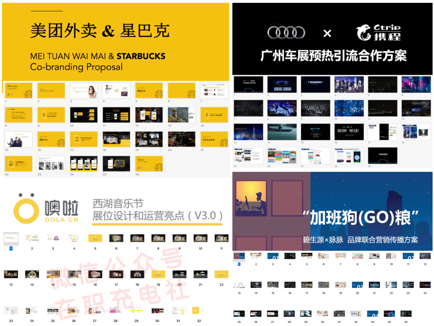This screenshot has width=434, height=326.
Task: Click the × symbol between Audi and Ctrip
Action: (x=327, y=34)
